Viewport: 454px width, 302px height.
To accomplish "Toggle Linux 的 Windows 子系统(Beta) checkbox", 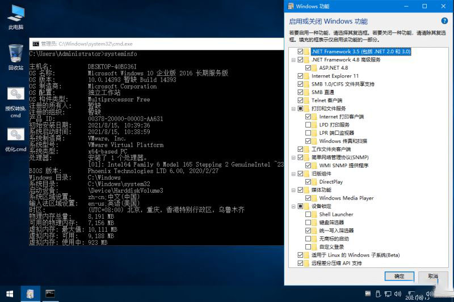I will coord(300,255).
